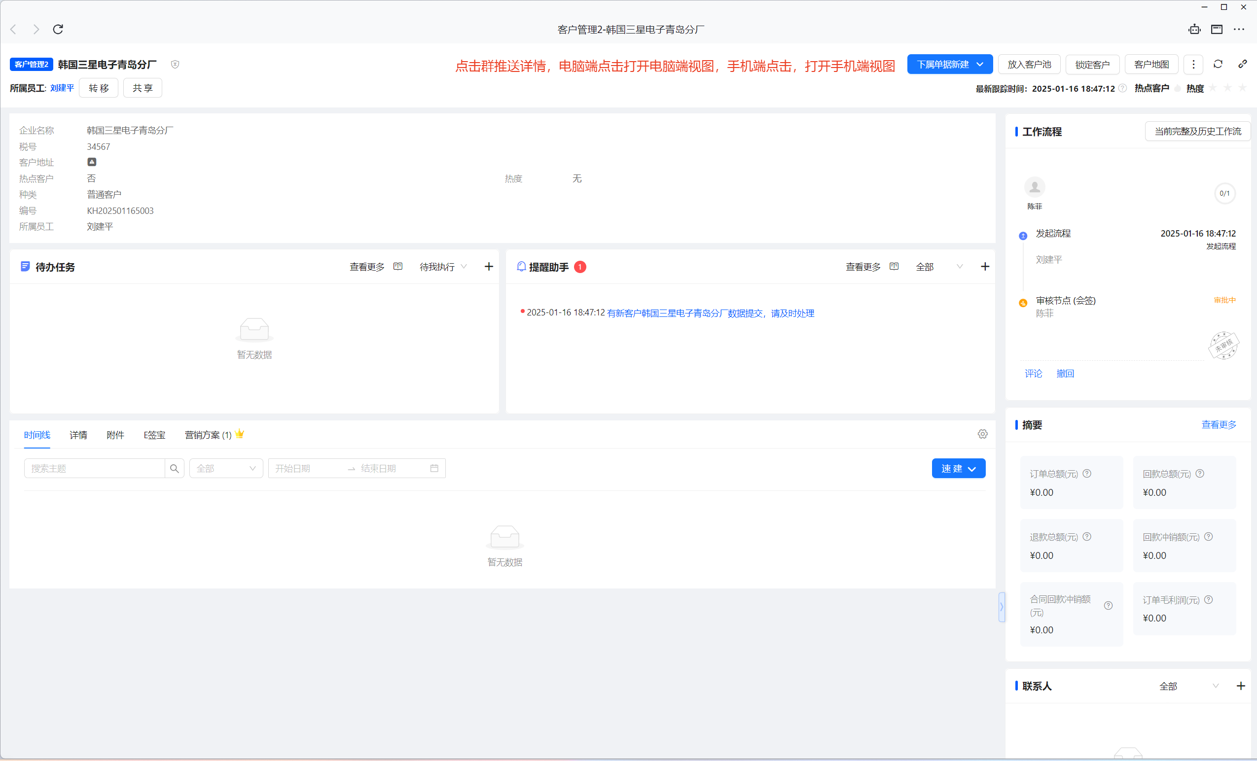This screenshot has width=1257, height=761.
Task: Click 查看更多 in 提醒助手
Action: click(863, 267)
